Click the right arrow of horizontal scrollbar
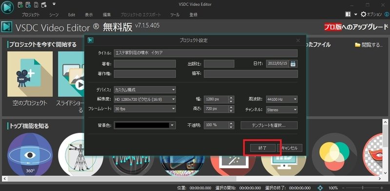This screenshot has width=390, height=191. tap(380, 178)
